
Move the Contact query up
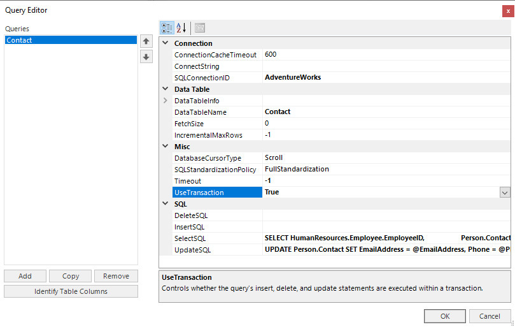click(x=146, y=41)
